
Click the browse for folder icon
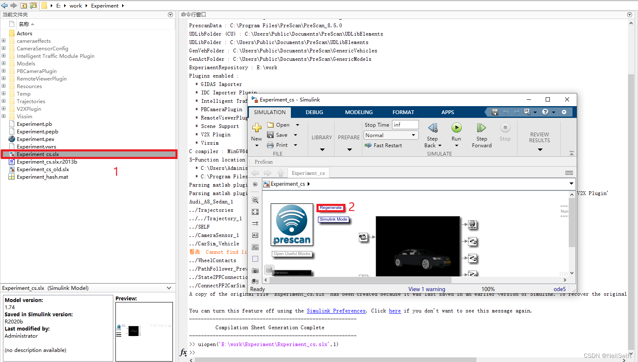33,5
